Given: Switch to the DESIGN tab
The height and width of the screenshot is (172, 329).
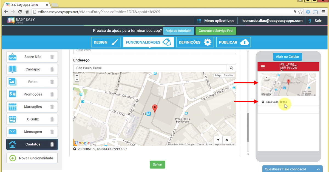Looking at the screenshot, I should (x=106, y=42).
